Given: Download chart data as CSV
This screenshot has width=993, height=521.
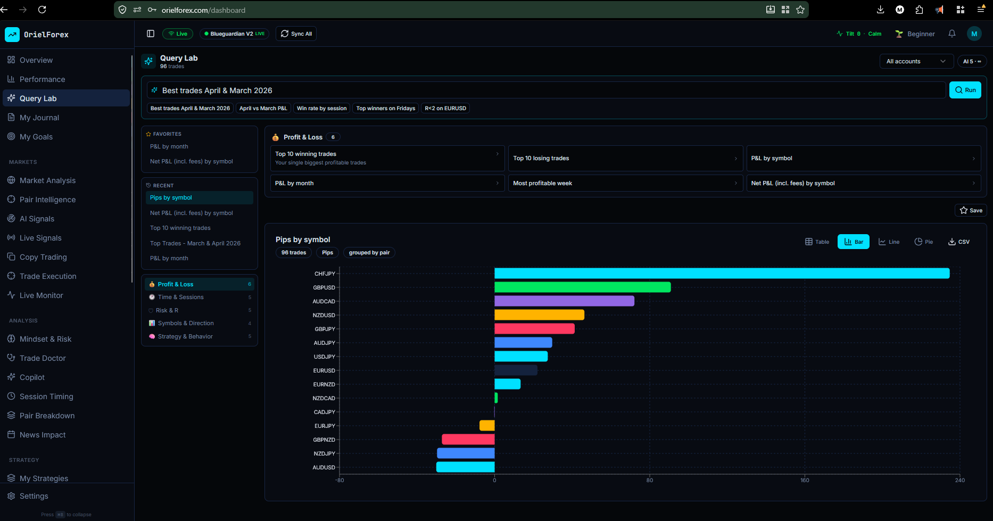Looking at the screenshot, I should click(x=958, y=242).
